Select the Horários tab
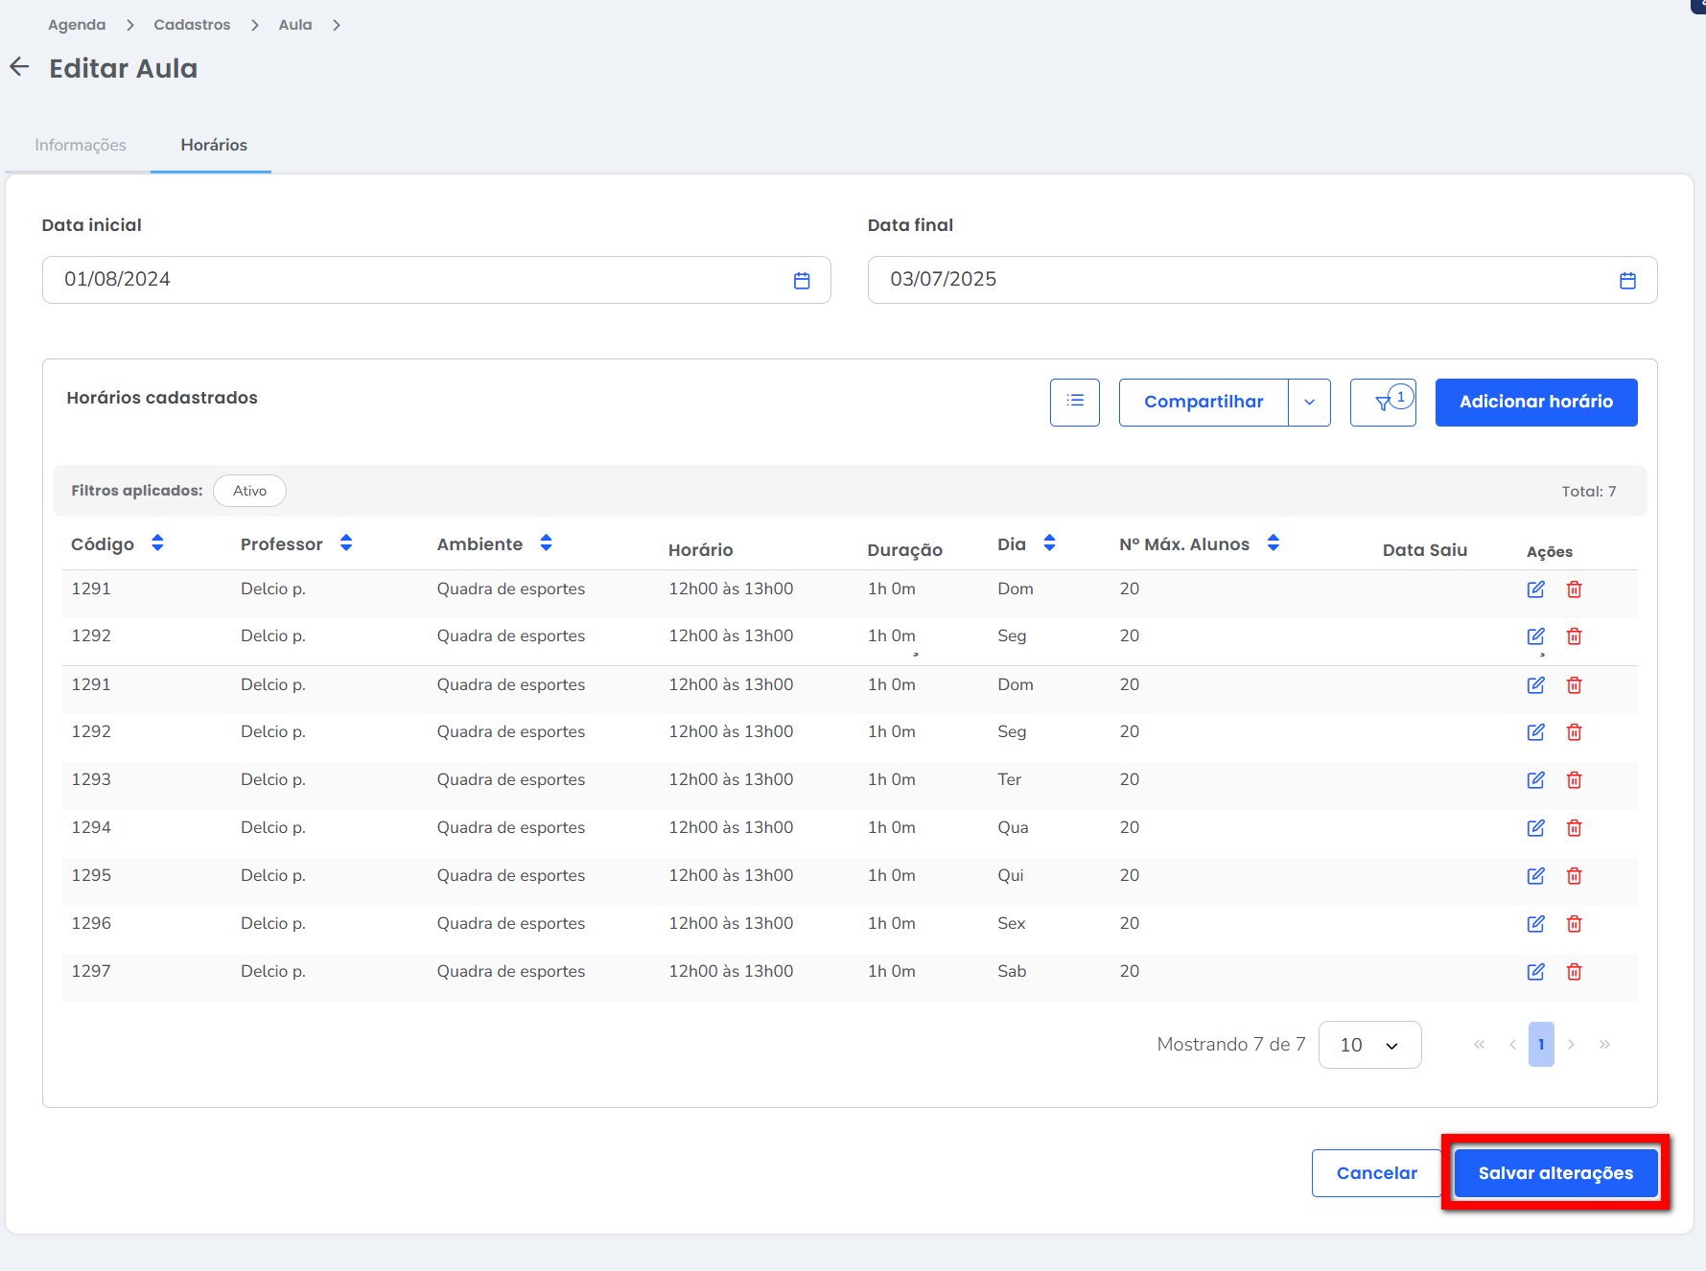1706x1271 pixels. 214,145
